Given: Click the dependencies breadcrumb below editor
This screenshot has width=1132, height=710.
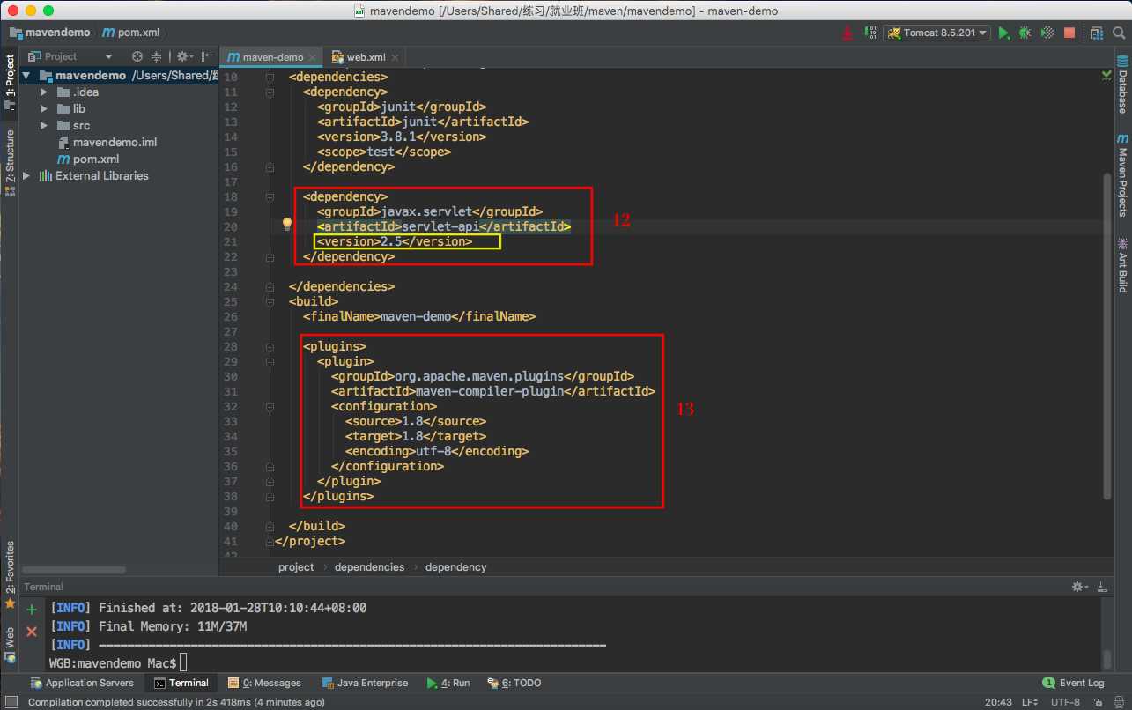Looking at the screenshot, I should 370,567.
